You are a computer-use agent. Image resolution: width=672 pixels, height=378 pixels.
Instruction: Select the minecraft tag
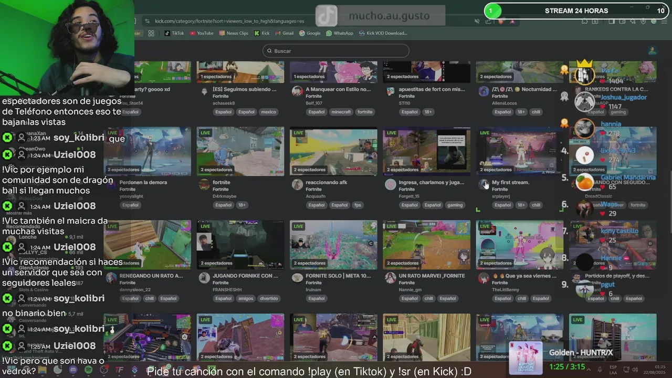coord(341,112)
